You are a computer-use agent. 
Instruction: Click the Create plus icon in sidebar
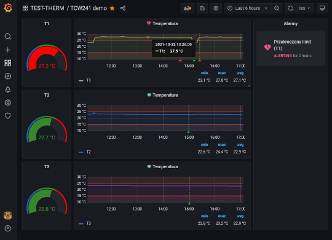[x=8, y=50]
